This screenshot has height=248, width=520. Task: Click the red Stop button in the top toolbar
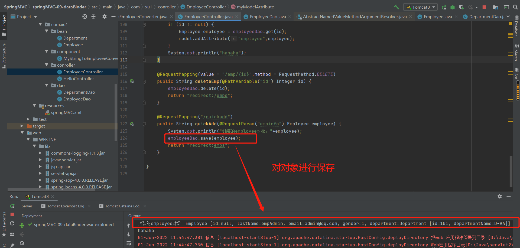tap(484, 7)
